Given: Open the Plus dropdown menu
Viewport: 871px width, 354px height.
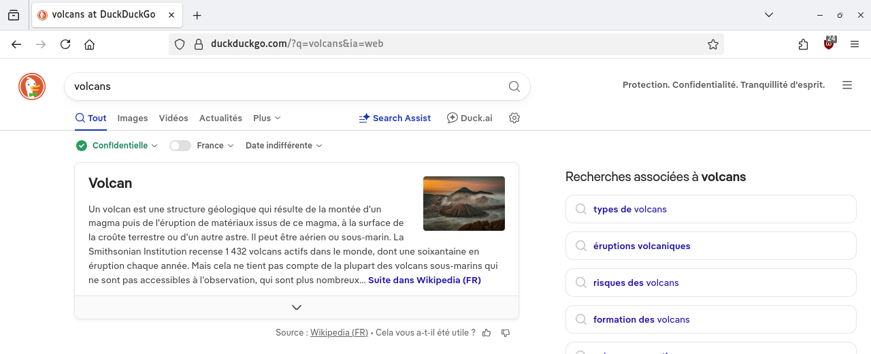Looking at the screenshot, I should [x=267, y=118].
